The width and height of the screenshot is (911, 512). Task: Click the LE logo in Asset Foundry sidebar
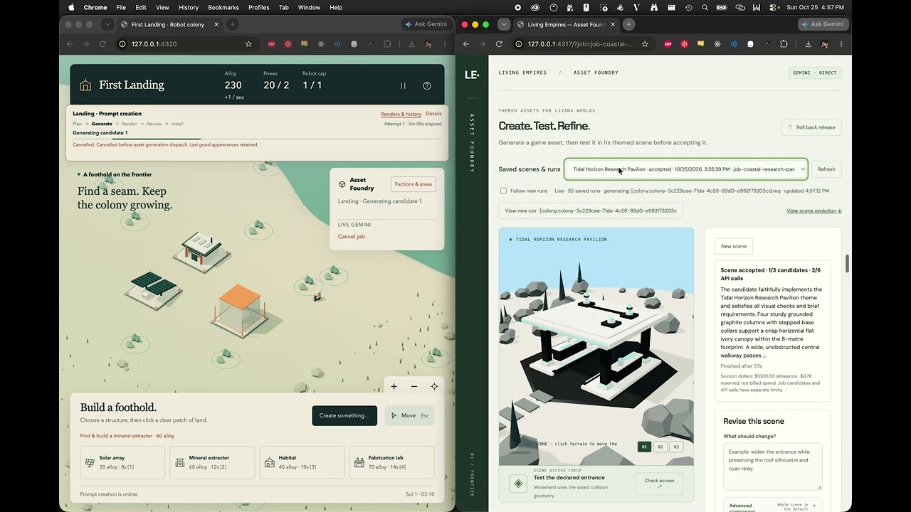pyautogui.click(x=472, y=74)
